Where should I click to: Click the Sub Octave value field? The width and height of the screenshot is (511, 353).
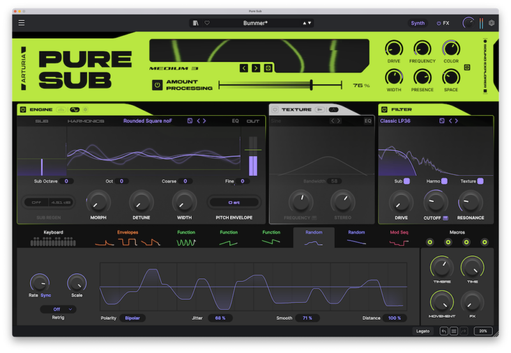[x=66, y=181]
